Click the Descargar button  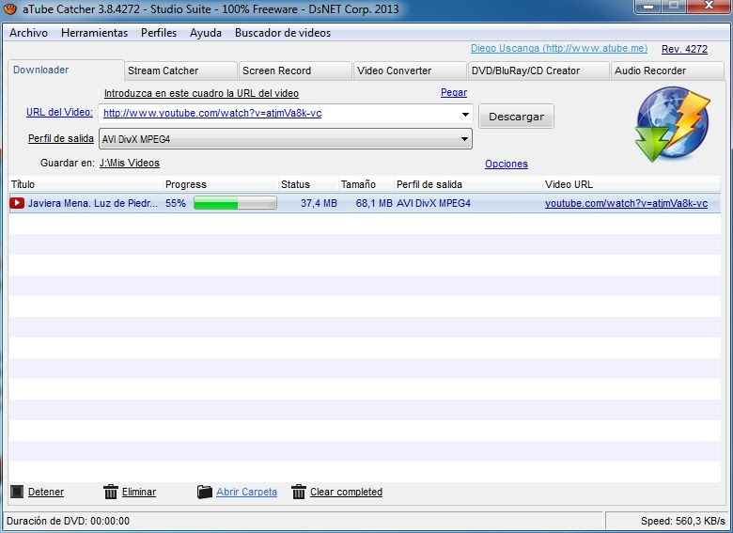tap(516, 117)
